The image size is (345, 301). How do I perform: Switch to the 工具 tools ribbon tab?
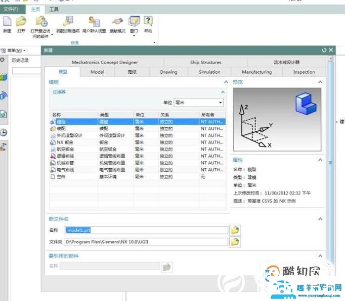pos(54,9)
